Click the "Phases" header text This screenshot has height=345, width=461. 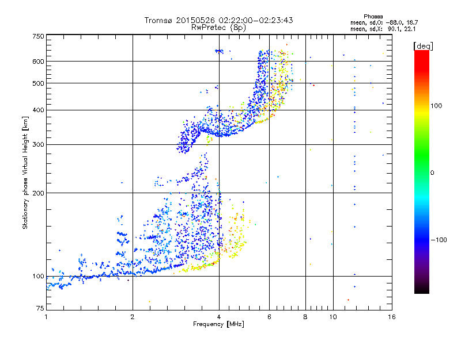pos(373,17)
